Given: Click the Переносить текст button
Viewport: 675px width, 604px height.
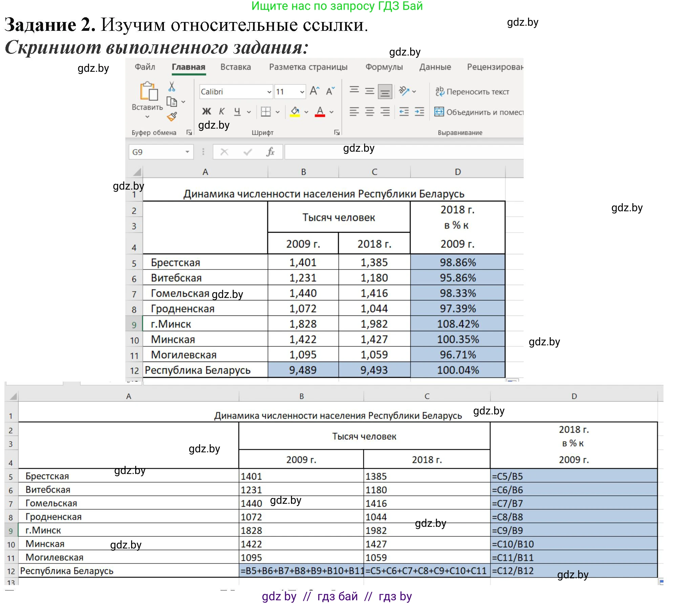Looking at the screenshot, I should point(472,92).
